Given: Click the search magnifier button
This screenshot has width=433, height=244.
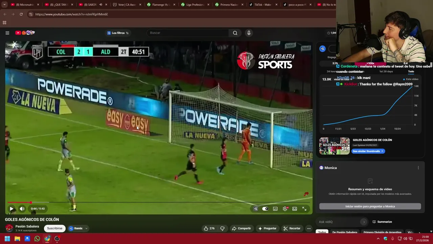Looking at the screenshot, I should point(235,33).
